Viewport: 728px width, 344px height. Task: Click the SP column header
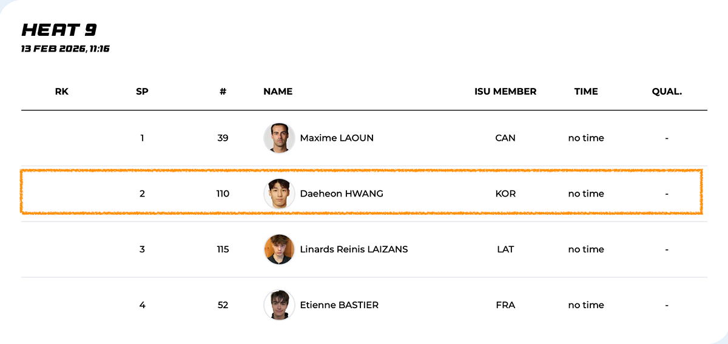click(x=142, y=92)
